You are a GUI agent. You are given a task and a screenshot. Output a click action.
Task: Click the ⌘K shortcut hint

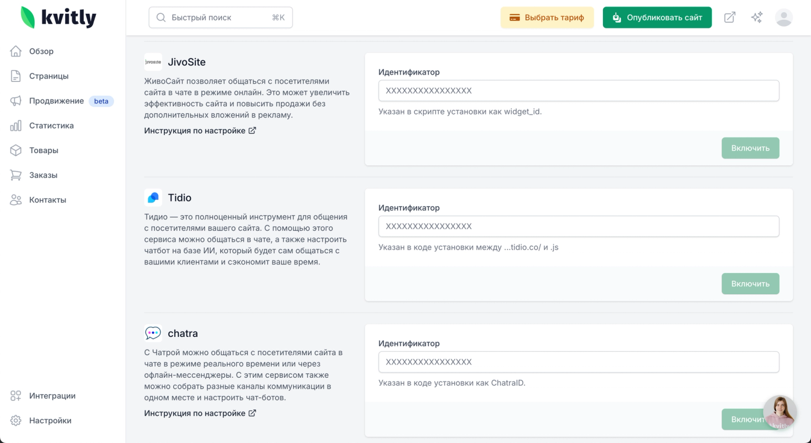click(278, 18)
